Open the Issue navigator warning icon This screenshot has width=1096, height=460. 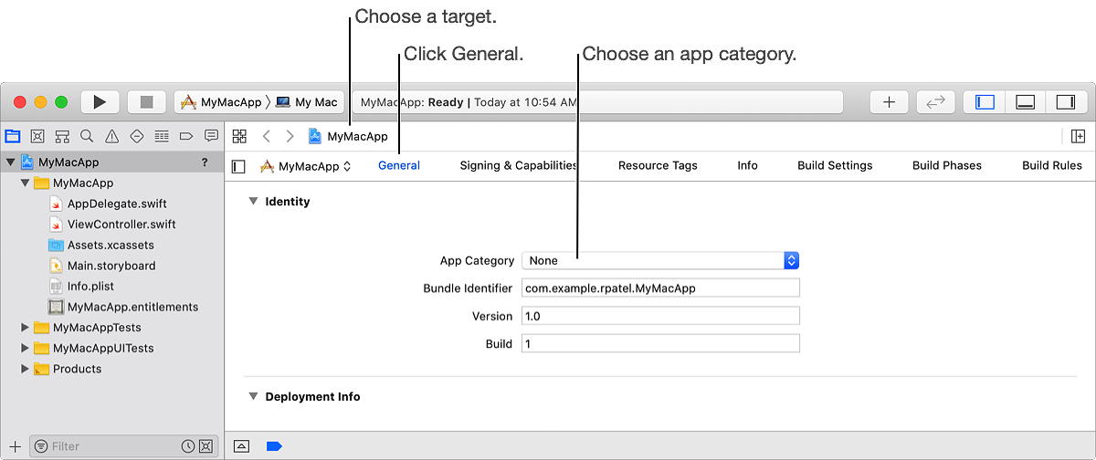[x=111, y=136]
